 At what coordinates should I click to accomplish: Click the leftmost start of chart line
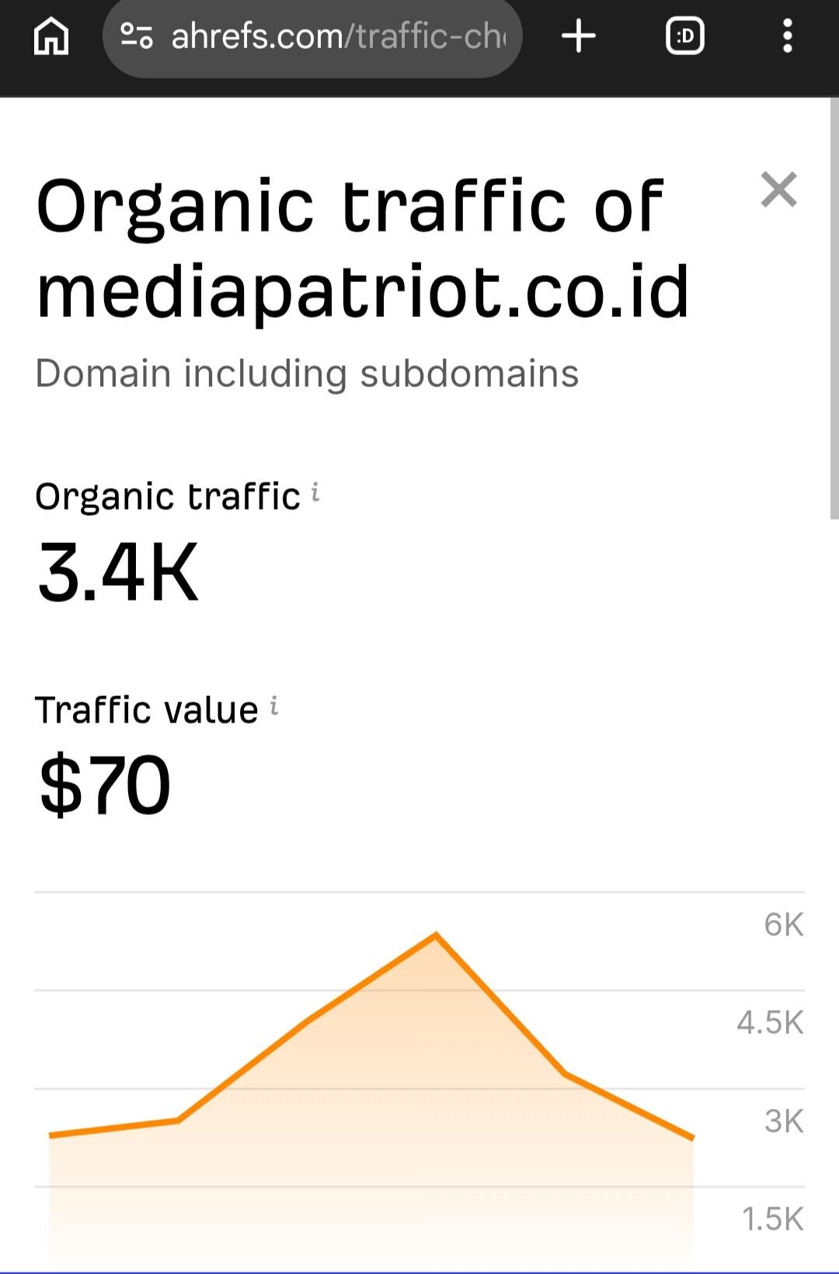pos(50,1136)
